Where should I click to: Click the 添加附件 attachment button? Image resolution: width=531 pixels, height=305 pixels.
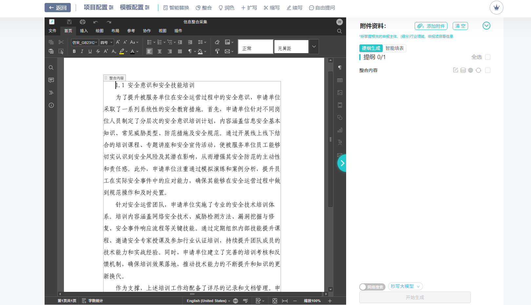coord(431,26)
